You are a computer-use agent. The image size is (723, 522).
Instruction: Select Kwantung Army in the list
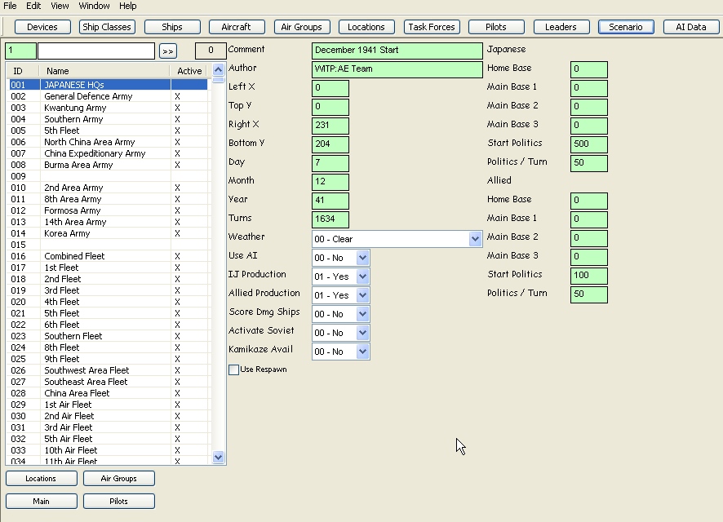(x=82, y=107)
